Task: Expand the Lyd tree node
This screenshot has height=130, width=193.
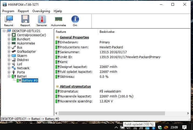Action: (x=9, y=64)
